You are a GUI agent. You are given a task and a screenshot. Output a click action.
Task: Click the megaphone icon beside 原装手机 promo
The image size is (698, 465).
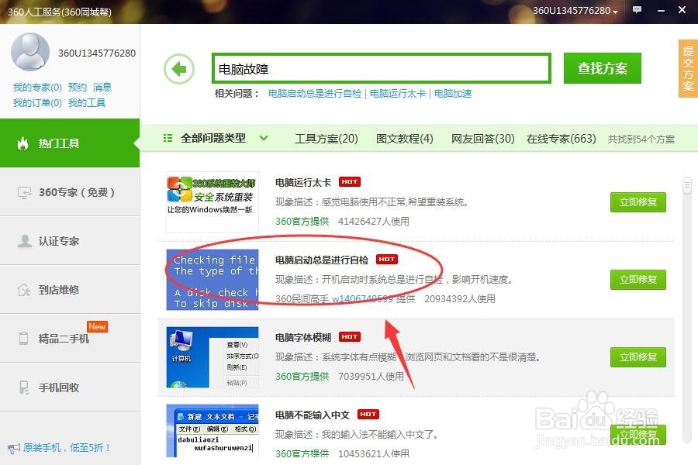(x=13, y=448)
